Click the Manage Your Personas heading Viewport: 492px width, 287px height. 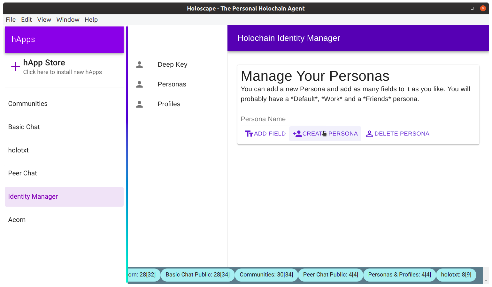315,76
